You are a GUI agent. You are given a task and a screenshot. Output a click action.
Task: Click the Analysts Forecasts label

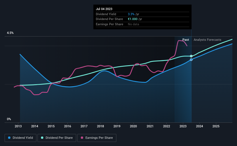207,40
